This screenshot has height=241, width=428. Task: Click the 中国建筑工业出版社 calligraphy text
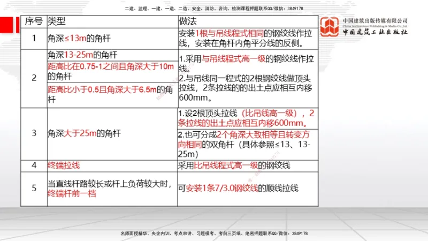(x=375, y=32)
